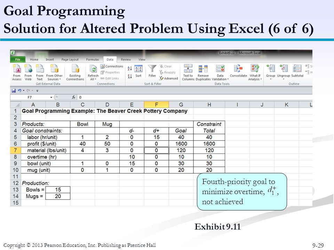Select the profit Goal cell 1600

point(181,144)
